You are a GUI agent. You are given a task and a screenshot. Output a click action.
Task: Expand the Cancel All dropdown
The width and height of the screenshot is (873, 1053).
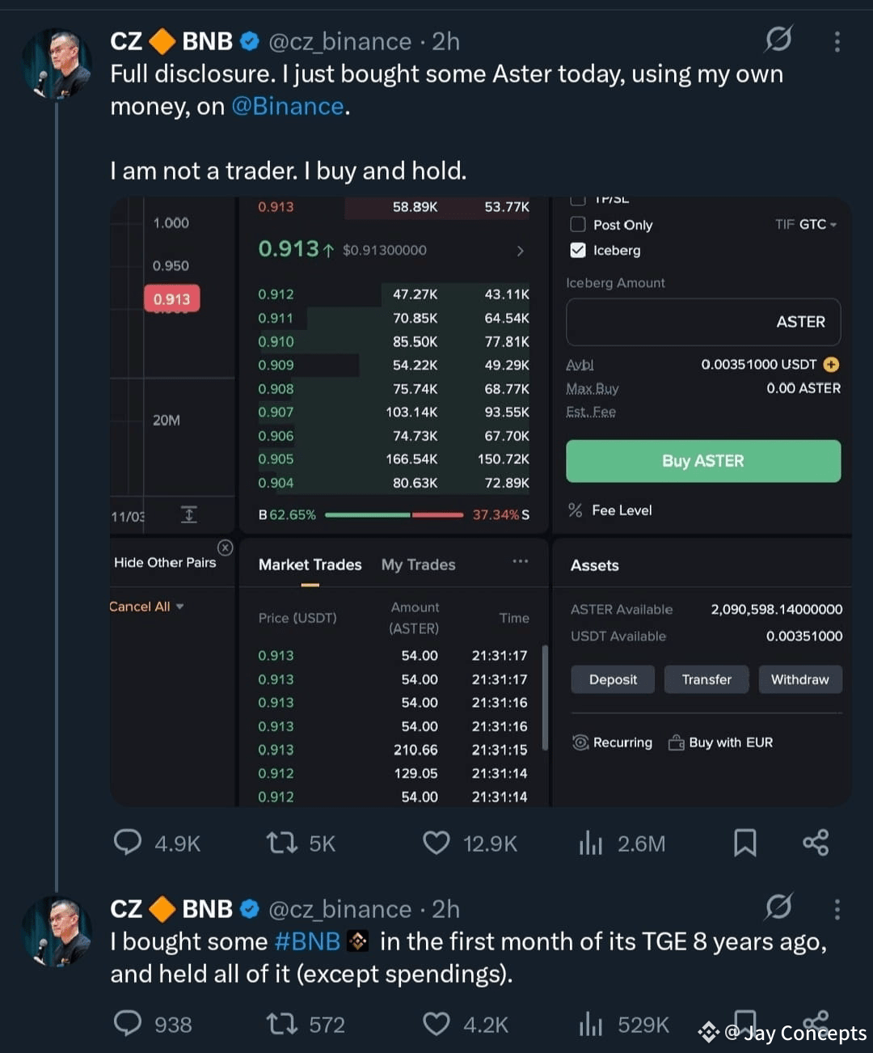146,607
